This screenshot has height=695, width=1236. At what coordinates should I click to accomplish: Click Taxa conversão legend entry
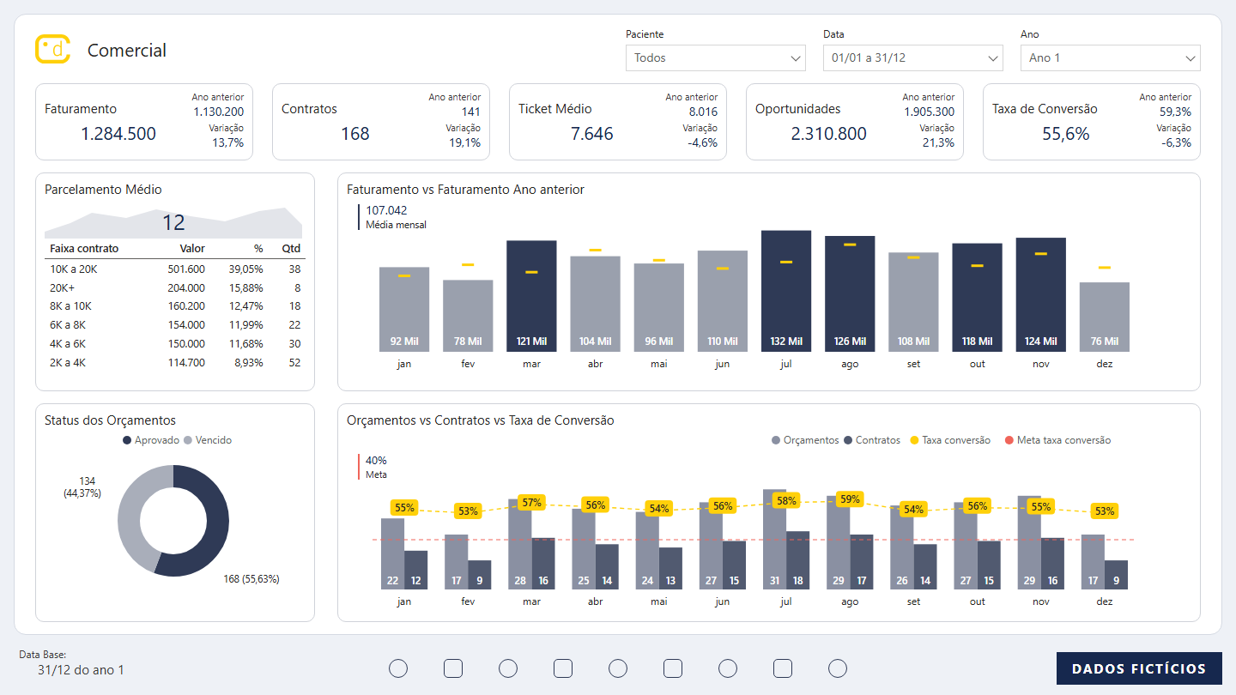[950, 440]
